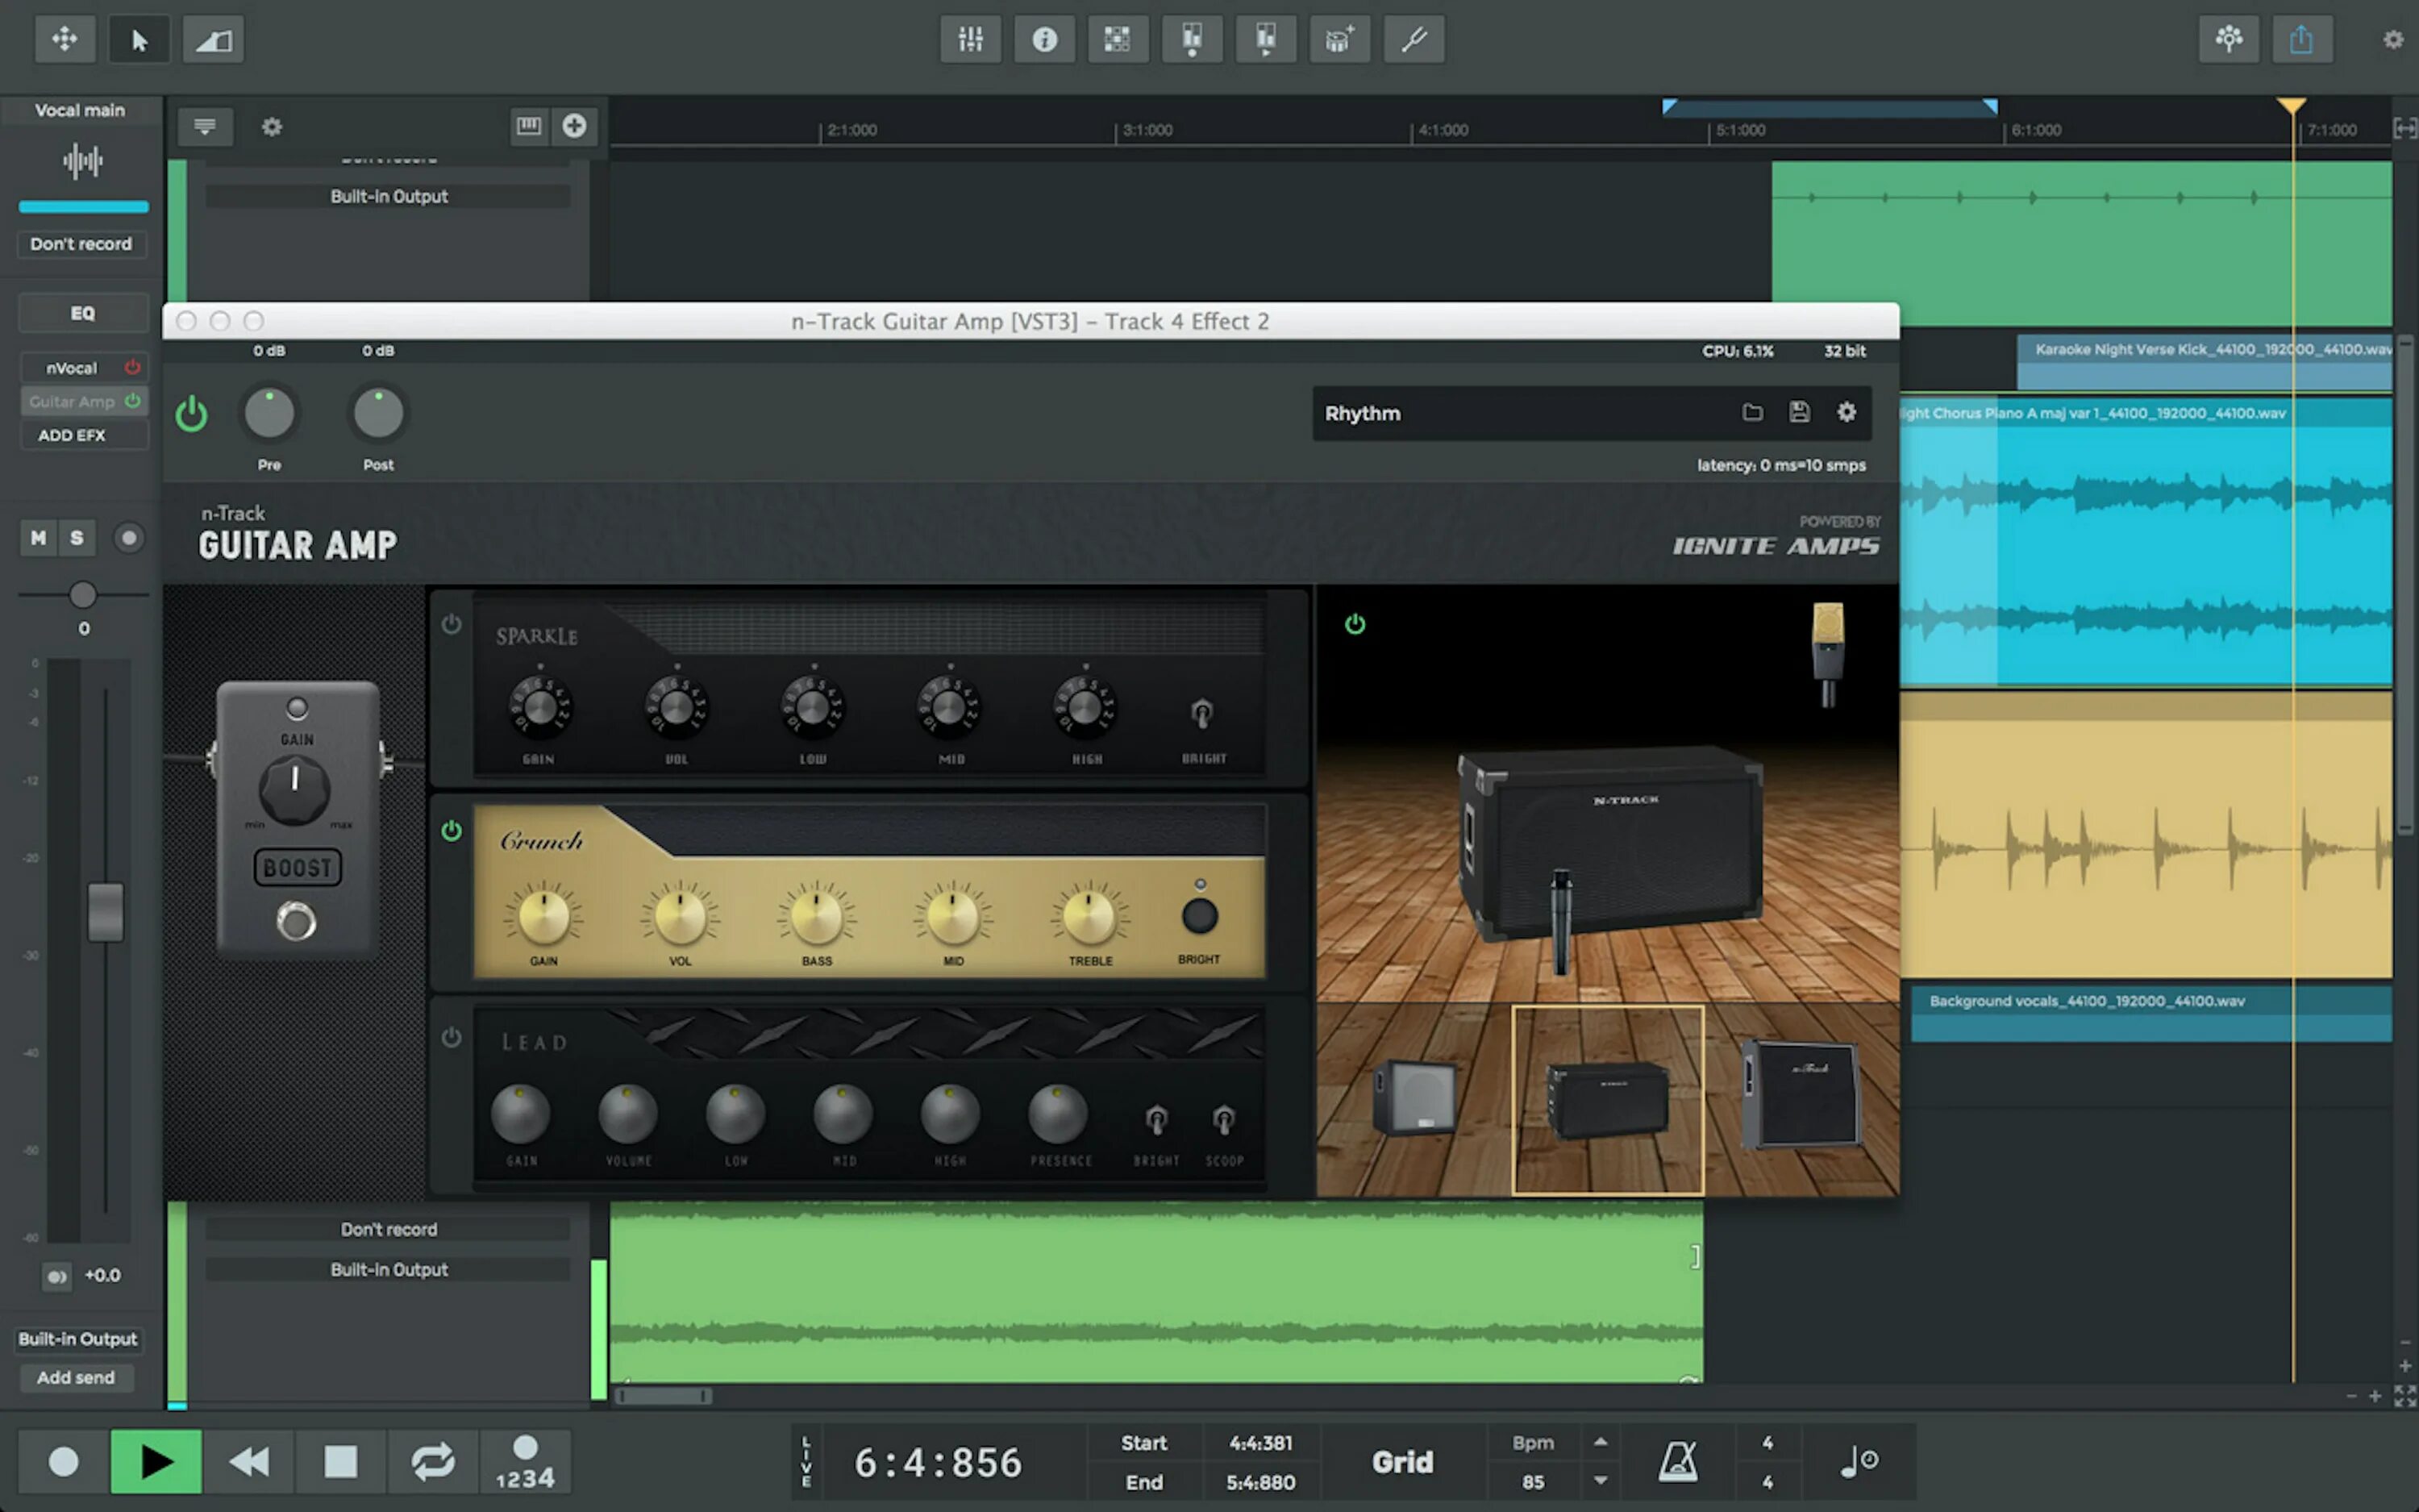Click the Add send button

76,1377
